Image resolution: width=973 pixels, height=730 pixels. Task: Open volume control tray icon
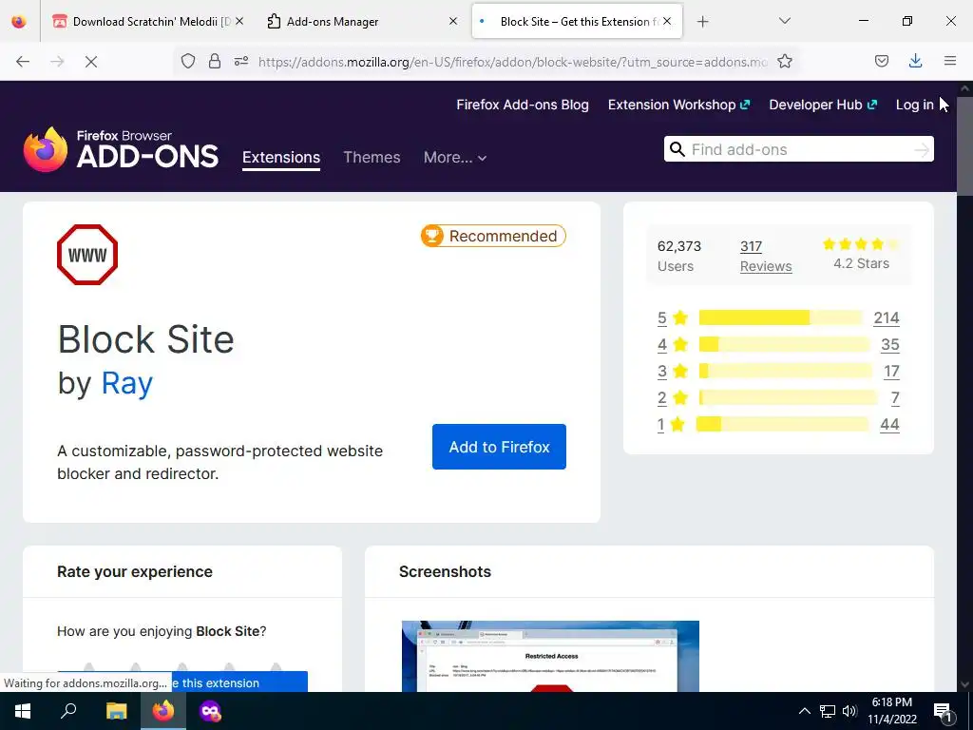click(849, 711)
